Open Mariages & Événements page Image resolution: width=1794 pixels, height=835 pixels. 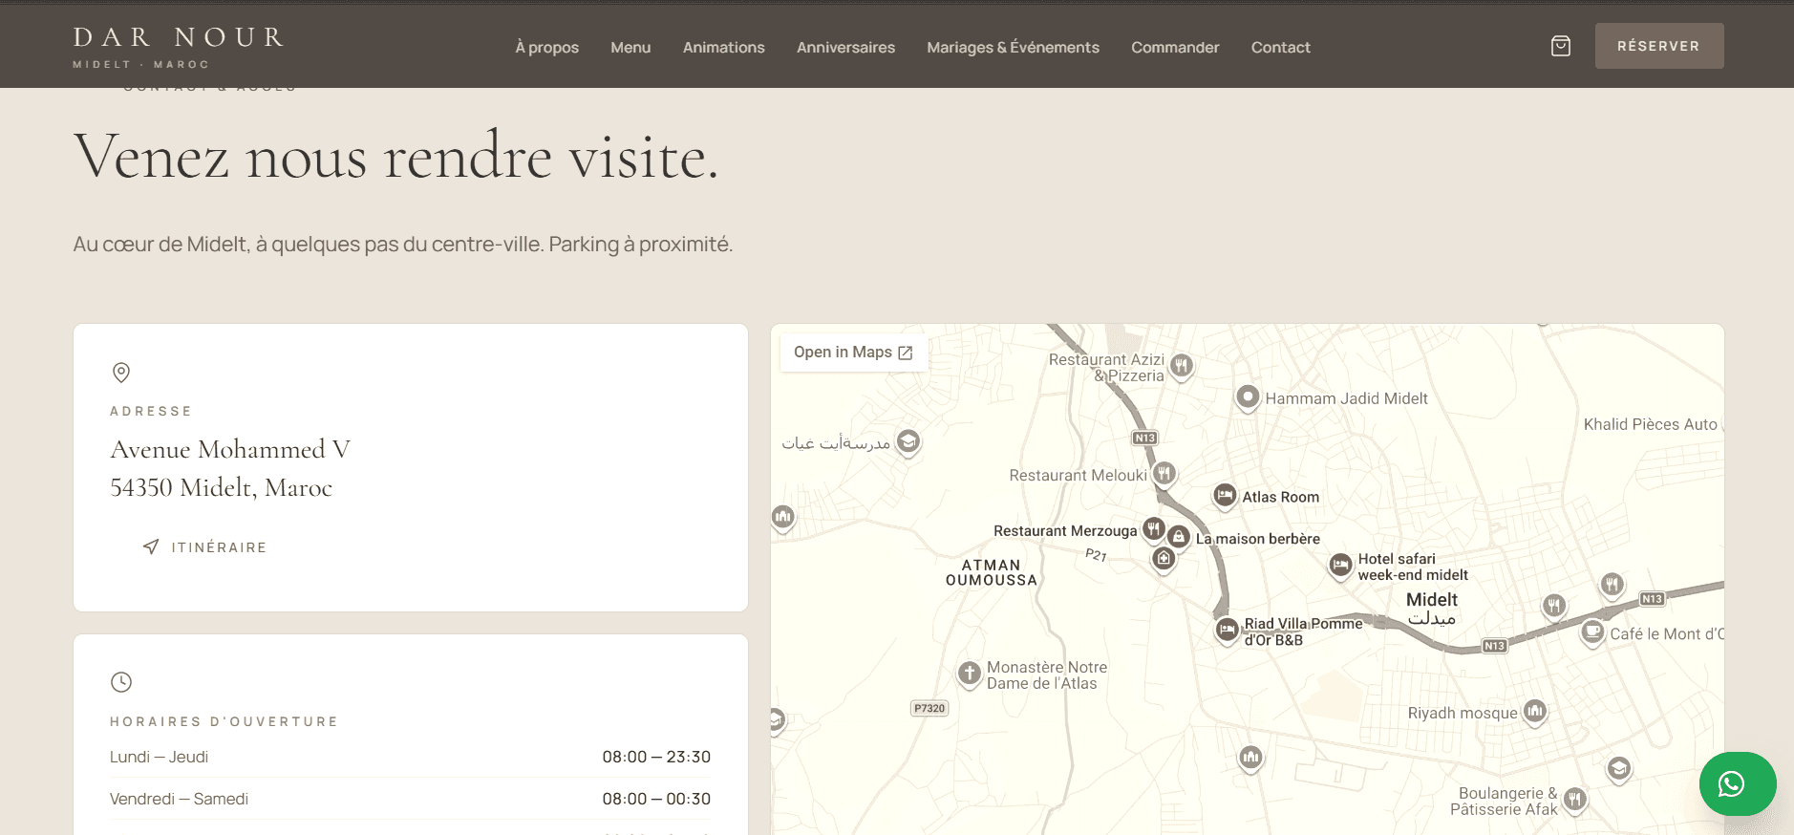click(1014, 47)
